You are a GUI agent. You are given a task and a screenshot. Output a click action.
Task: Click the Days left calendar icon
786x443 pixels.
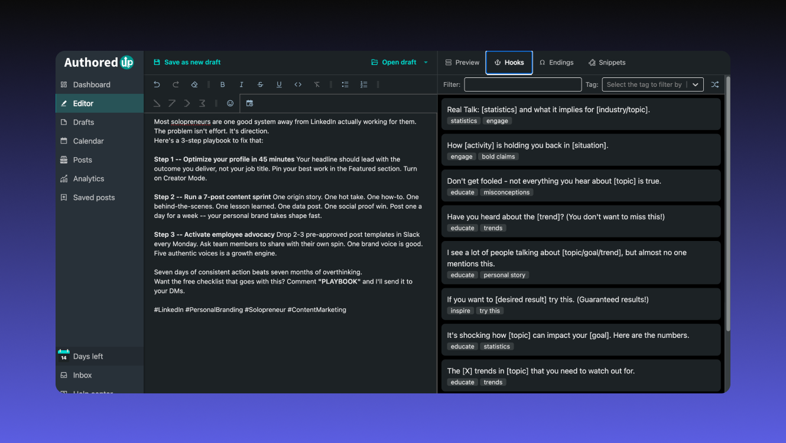click(x=64, y=356)
